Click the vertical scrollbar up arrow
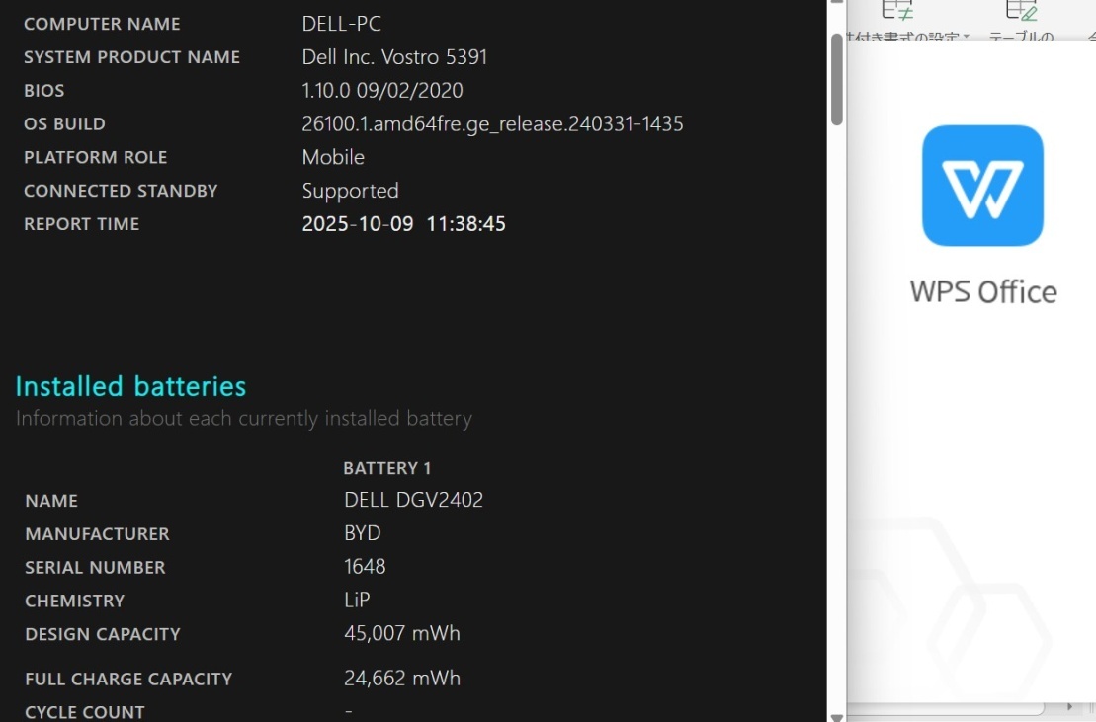Viewport: 1096px width, 722px height. coord(836,4)
